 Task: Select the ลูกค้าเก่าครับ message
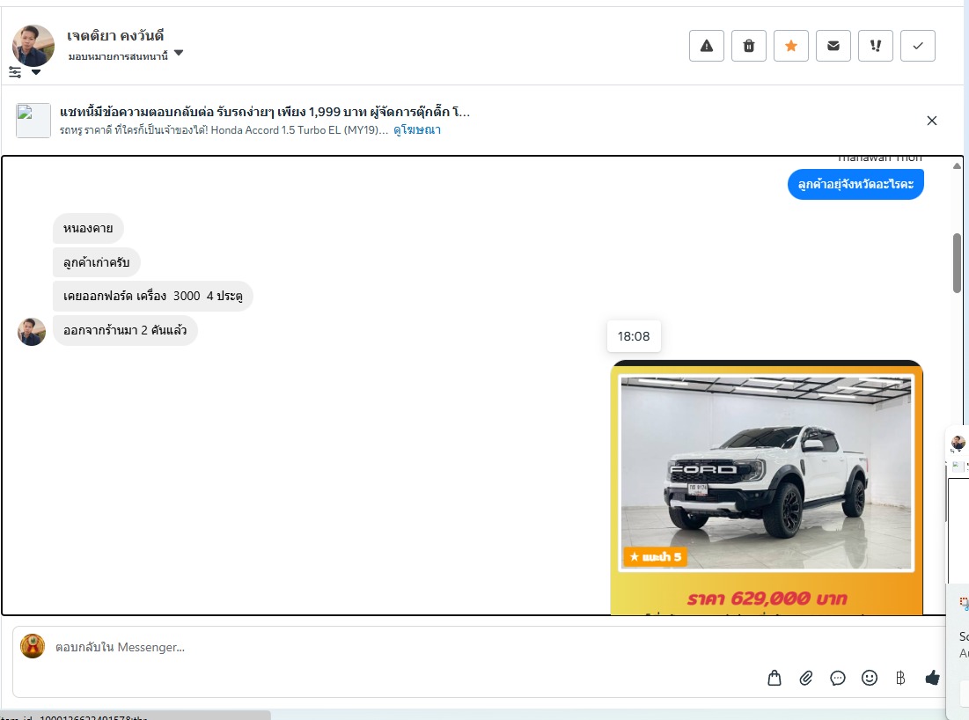tap(97, 262)
